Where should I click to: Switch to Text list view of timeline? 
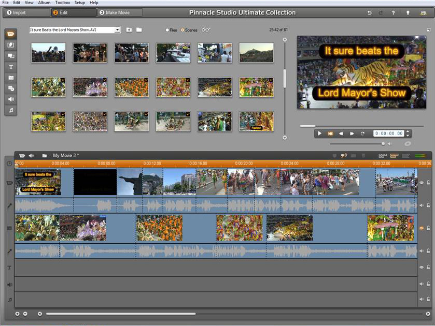tap(406, 155)
